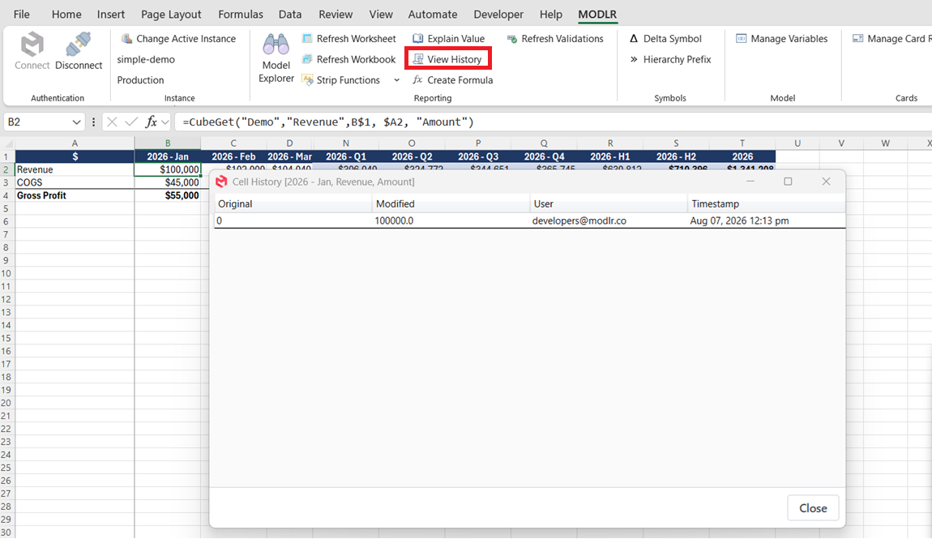Select cell A3 COGS
Viewport: 932px width, 539px height.
point(75,182)
